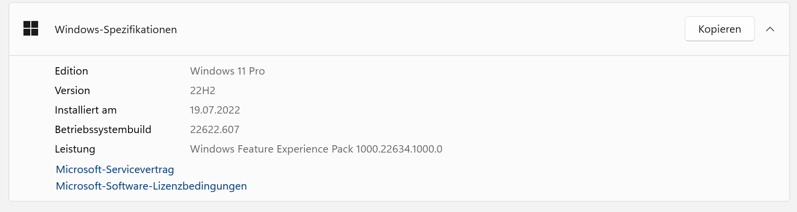This screenshot has height=212, width=797.
Task: Open the Microsoft-Software-Lizenzbedingungen link
Action: click(151, 186)
